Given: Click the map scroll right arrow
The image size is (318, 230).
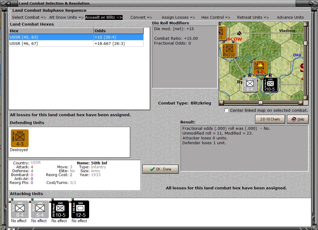Looking at the screenshot, I should click(x=301, y=103).
